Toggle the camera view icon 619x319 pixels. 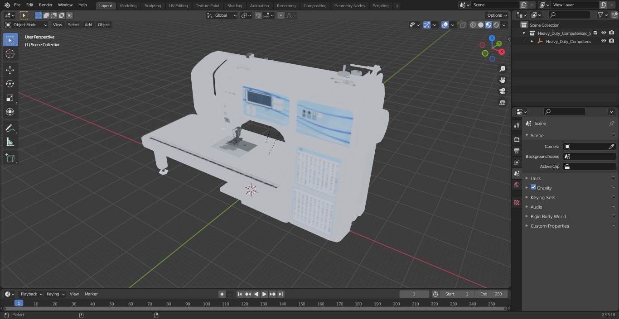pyautogui.click(x=503, y=91)
